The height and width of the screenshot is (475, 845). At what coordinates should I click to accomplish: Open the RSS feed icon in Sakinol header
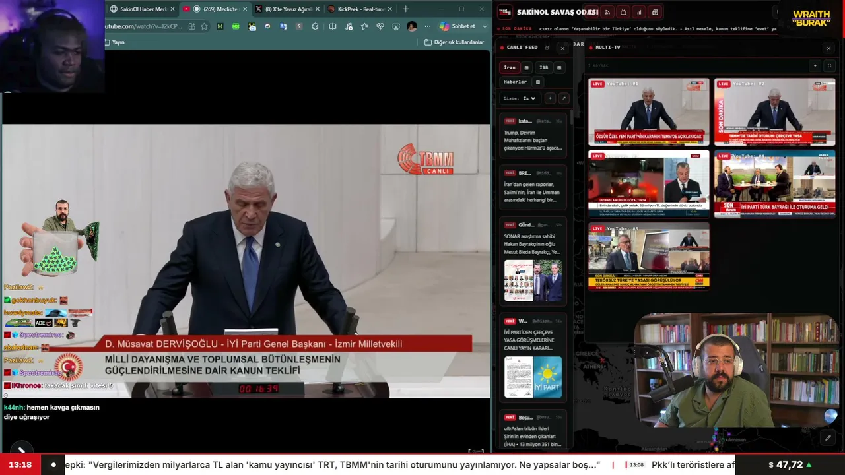pyautogui.click(x=607, y=12)
